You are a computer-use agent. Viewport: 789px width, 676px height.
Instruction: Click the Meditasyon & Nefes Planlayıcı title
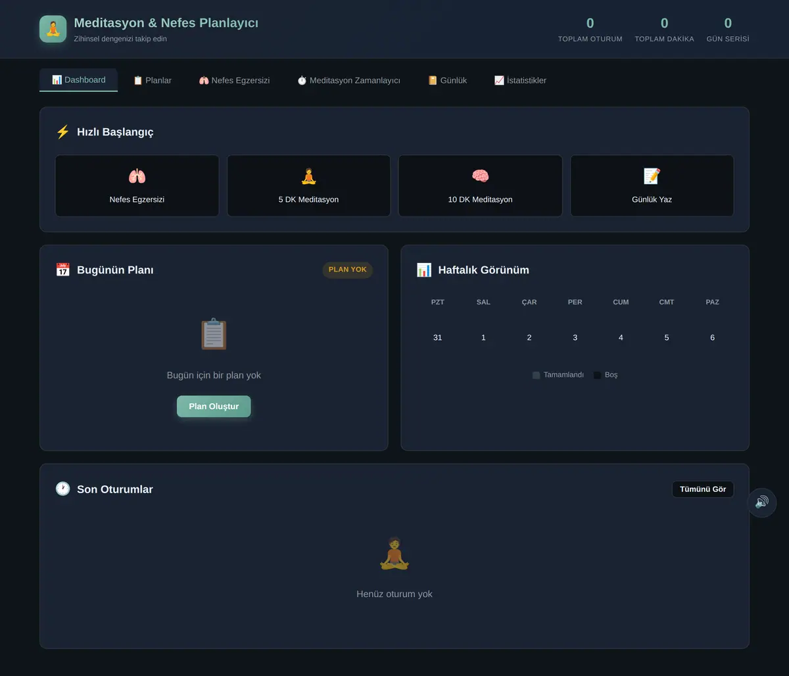[166, 23]
